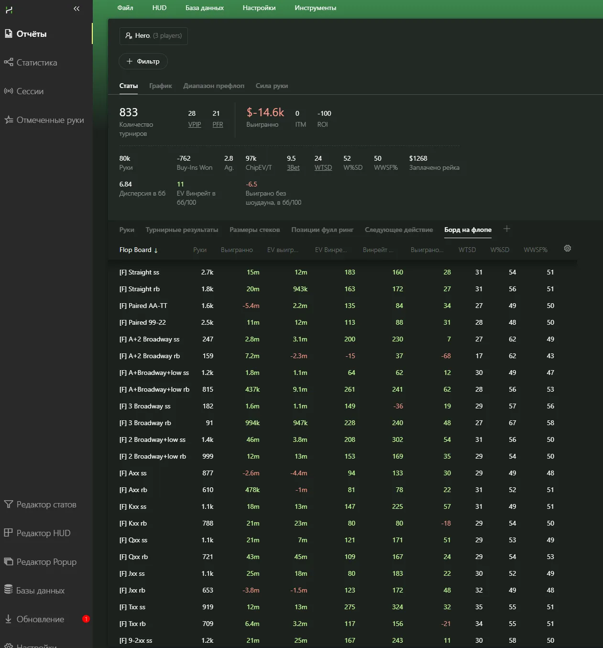Open the Файл menu
The image size is (603, 648).
click(125, 8)
